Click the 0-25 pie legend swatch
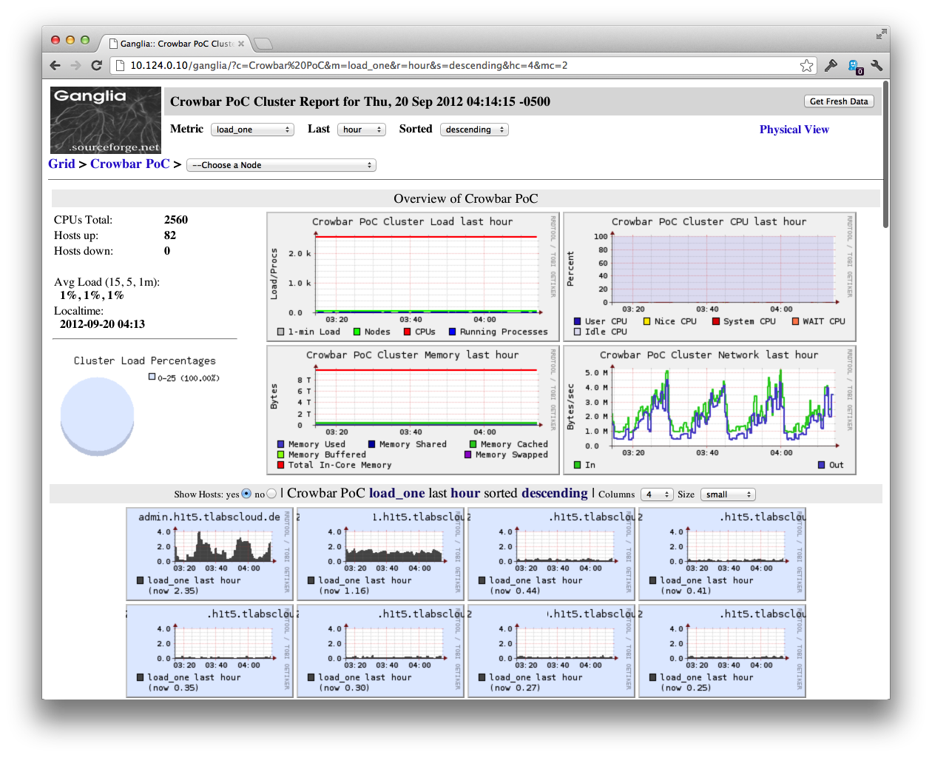Image resolution: width=932 pixels, height=758 pixels. click(152, 377)
